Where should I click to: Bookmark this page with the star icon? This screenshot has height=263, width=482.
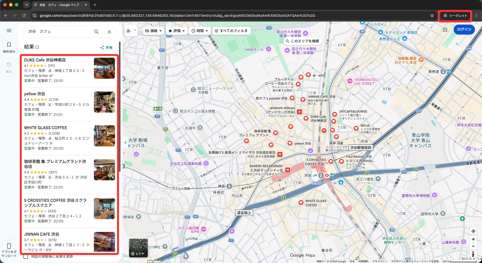(432, 16)
